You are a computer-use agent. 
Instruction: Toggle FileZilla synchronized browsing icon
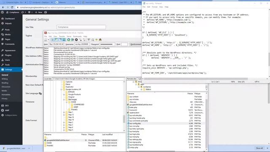97,40
